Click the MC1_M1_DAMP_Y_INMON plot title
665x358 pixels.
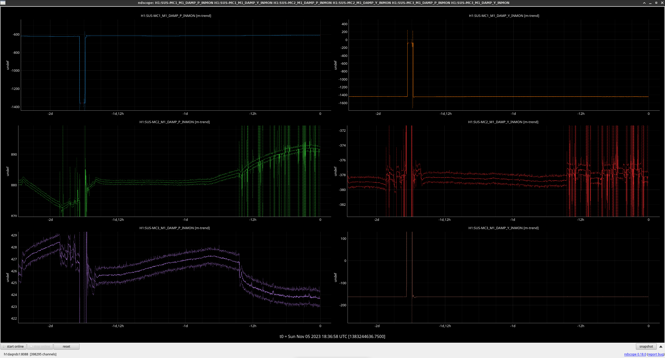click(504, 16)
